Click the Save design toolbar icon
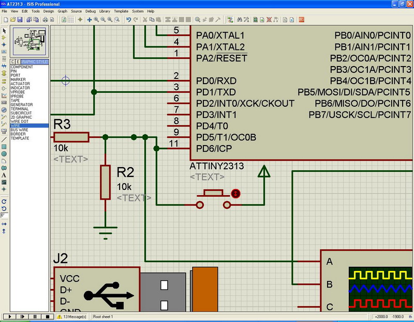Image resolution: width=414 pixels, height=322 pixels. [20, 20]
